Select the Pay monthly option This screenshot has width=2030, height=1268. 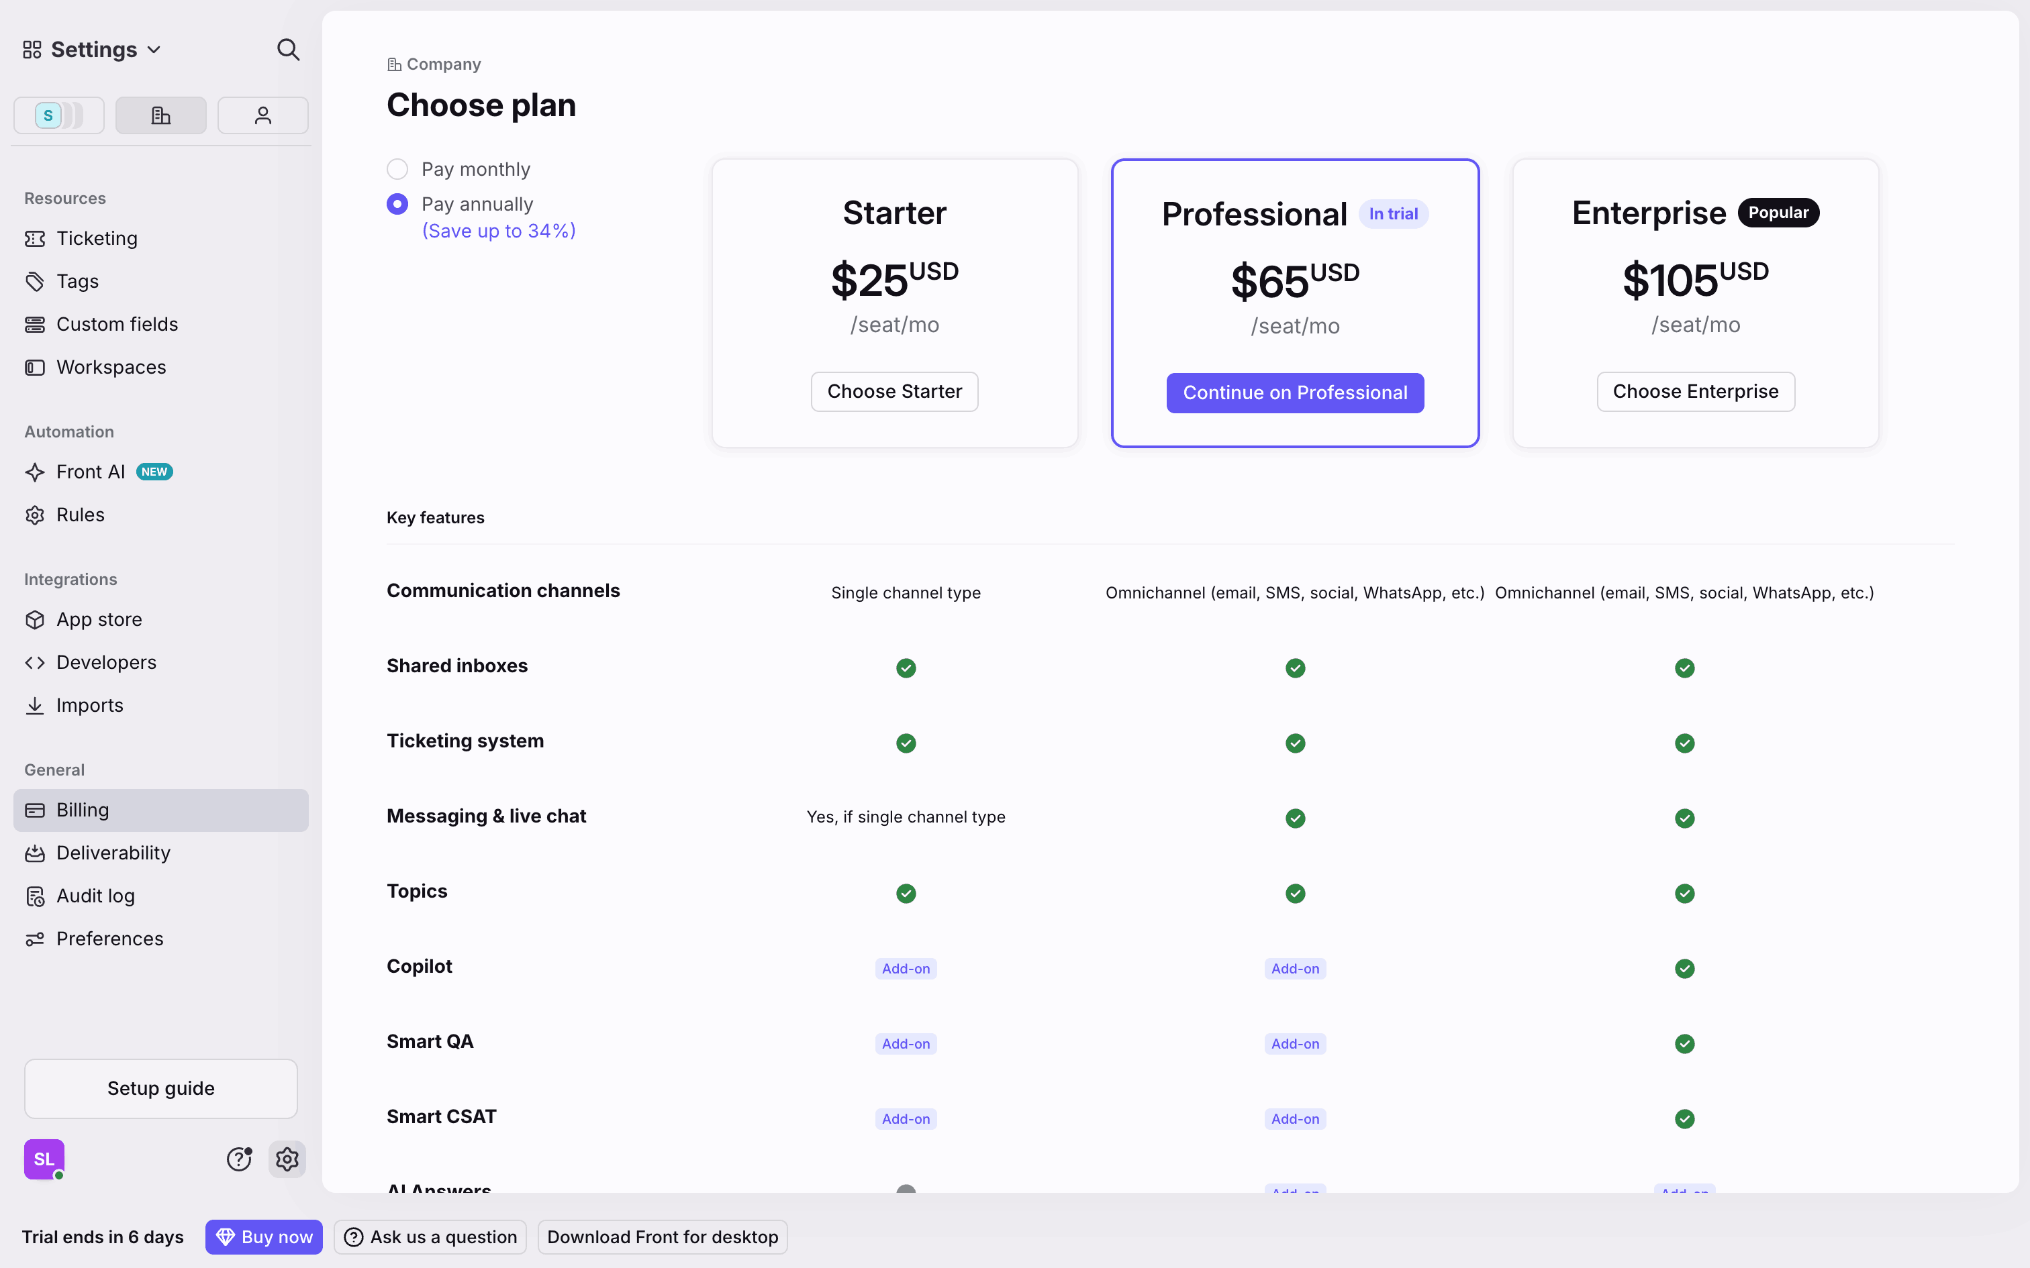click(397, 168)
